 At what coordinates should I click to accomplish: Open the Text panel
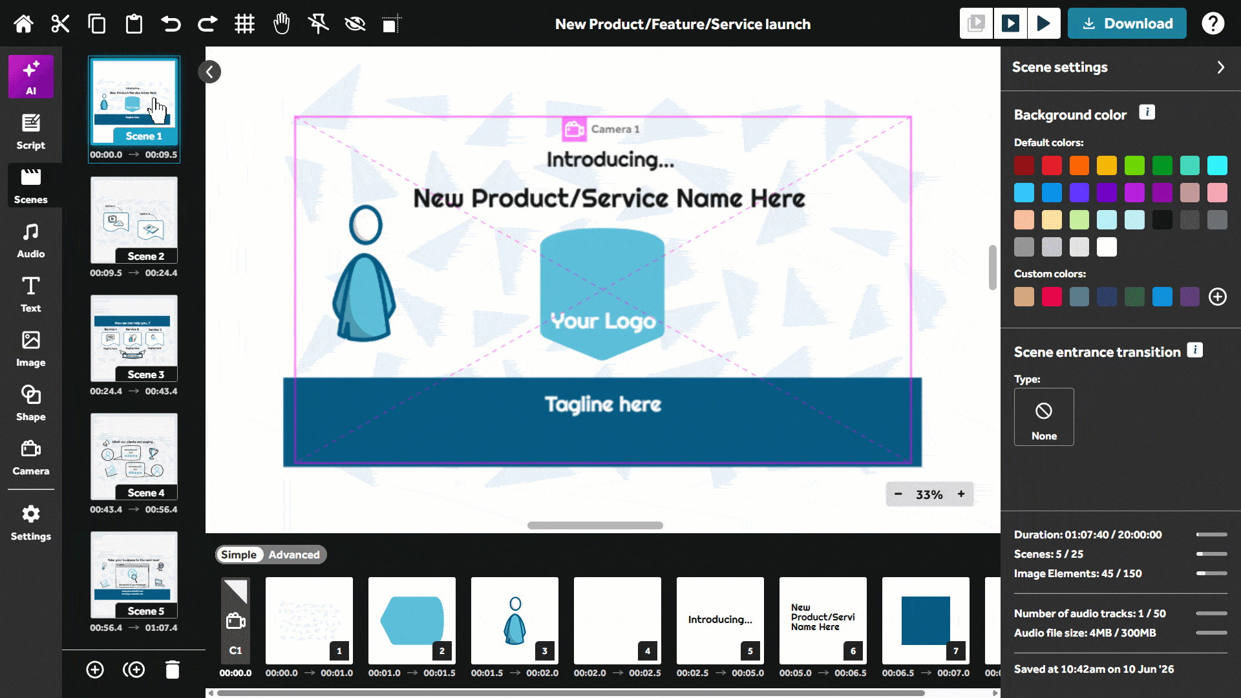[x=31, y=295]
